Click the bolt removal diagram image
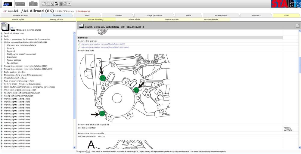Image resolution: width=301 pixels, height=154 pixels. 125,88
